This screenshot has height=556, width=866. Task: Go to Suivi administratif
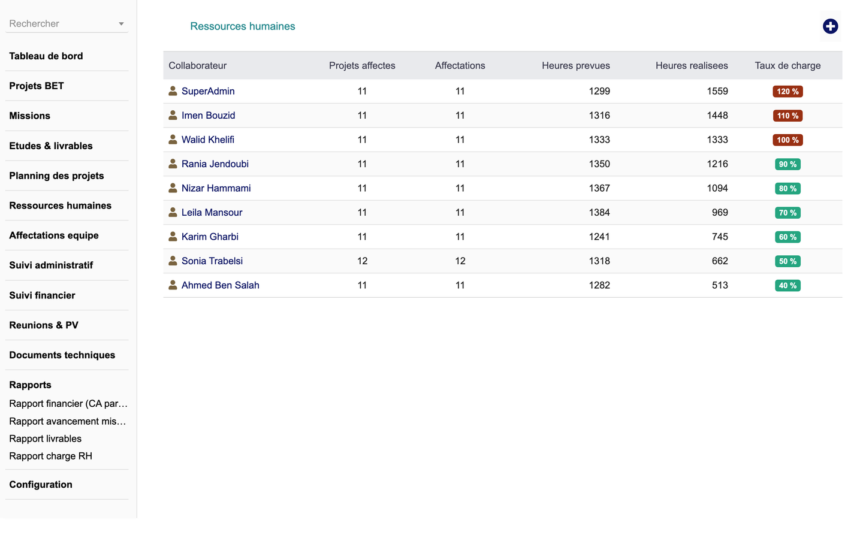[51, 265]
